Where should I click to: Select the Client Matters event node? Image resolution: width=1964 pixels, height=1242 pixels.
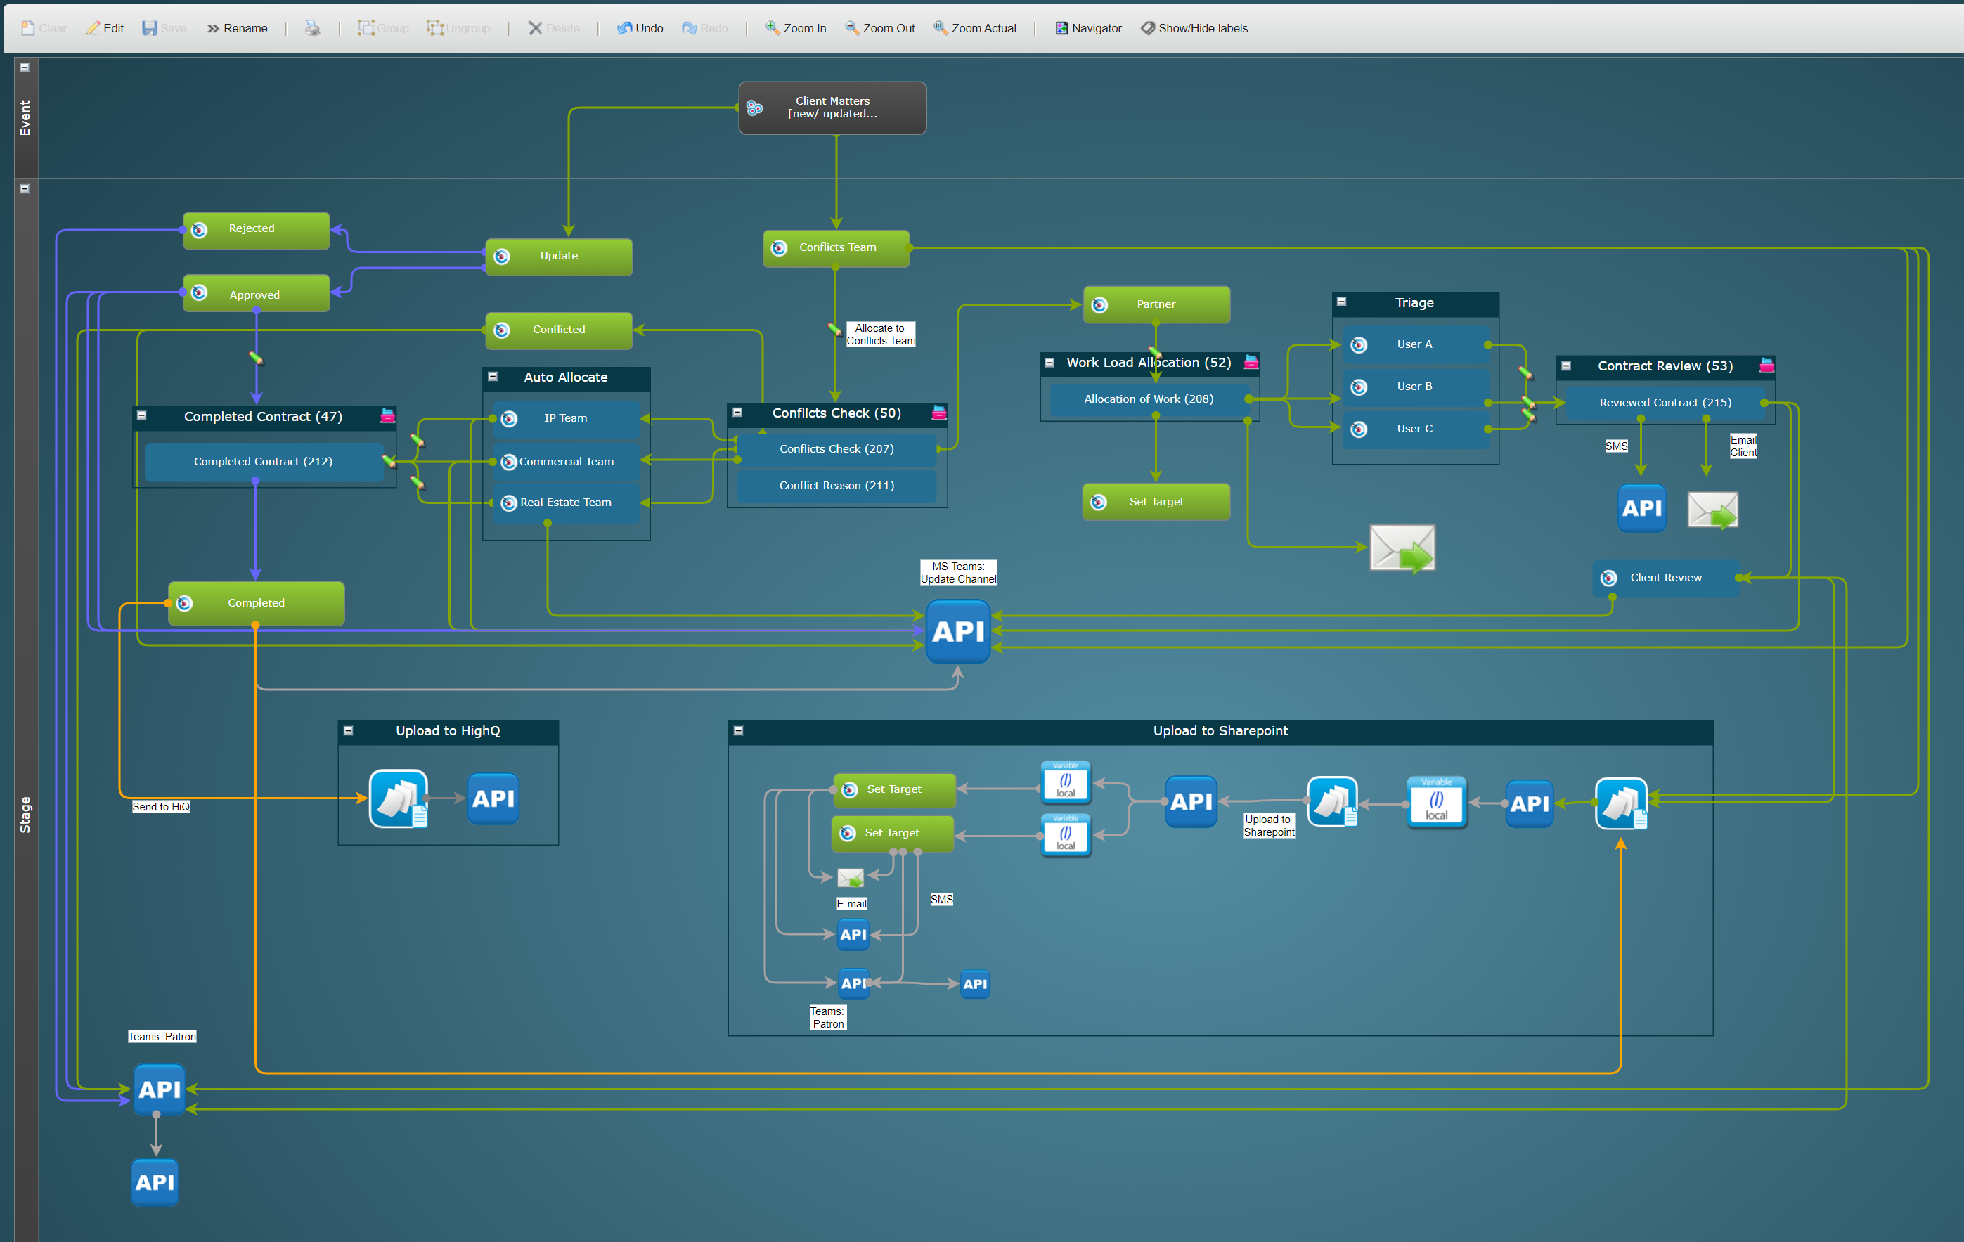(x=833, y=108)
